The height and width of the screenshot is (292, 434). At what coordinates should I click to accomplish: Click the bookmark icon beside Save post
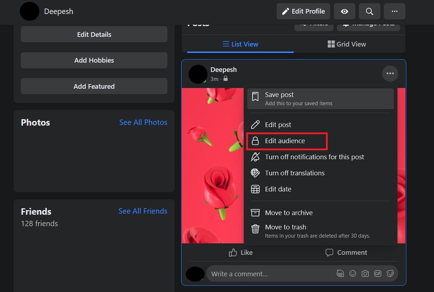click(255, 97)
